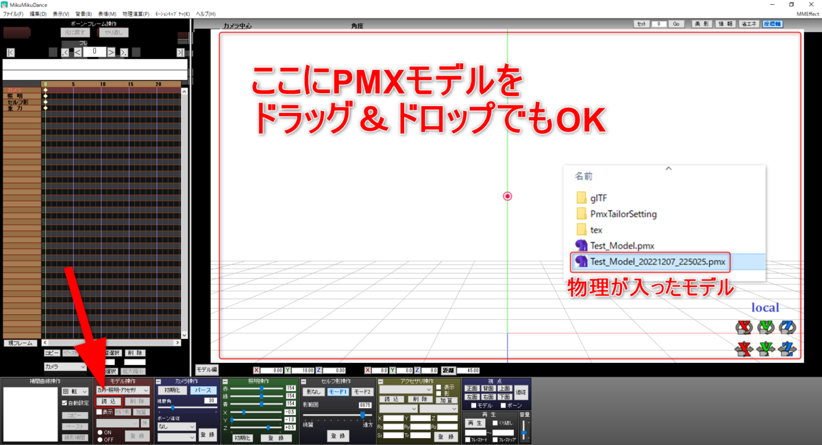Click the MikuMikuDance app icon in title bar
Screen dimensions: 822x445
[5, 5]
